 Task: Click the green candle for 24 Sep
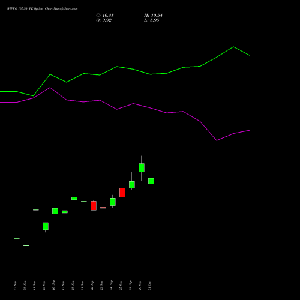click(x=113, y=202)
